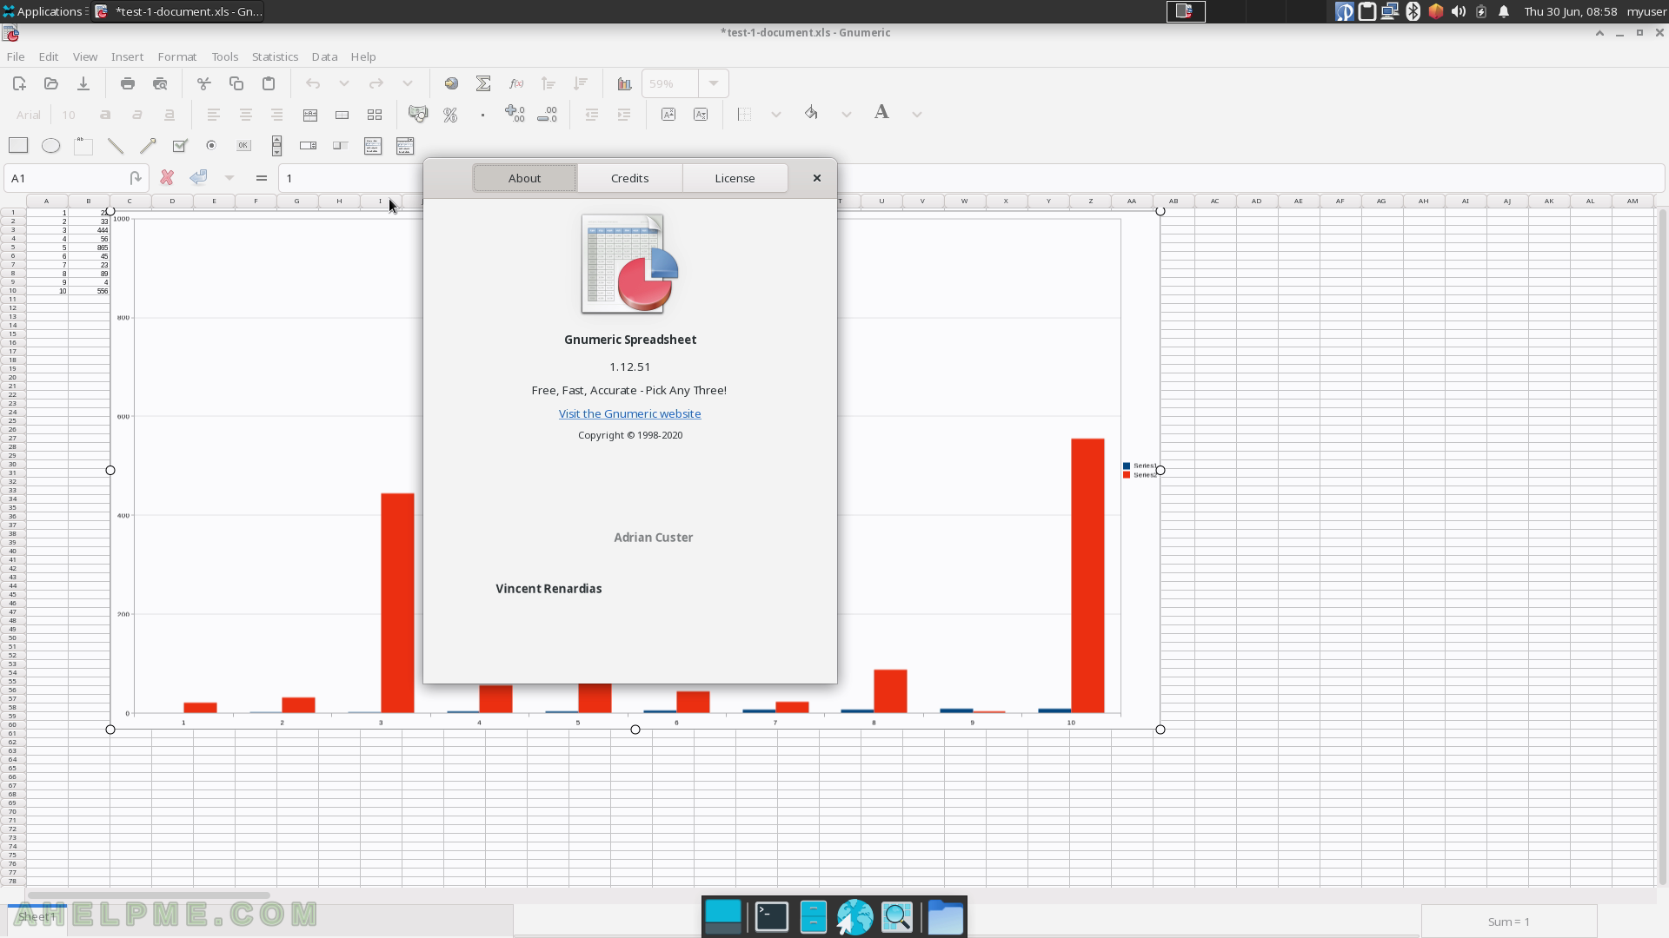Toggle italic text formatting
1669x938 pixels.
(136, 115)
